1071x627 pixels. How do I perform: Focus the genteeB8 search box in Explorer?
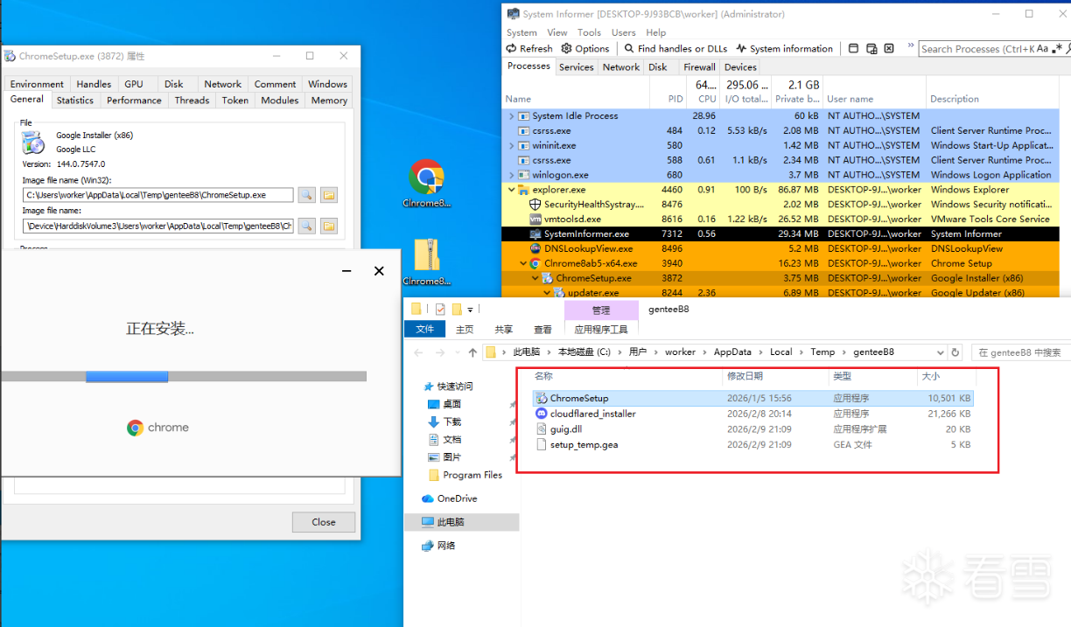1021,352
